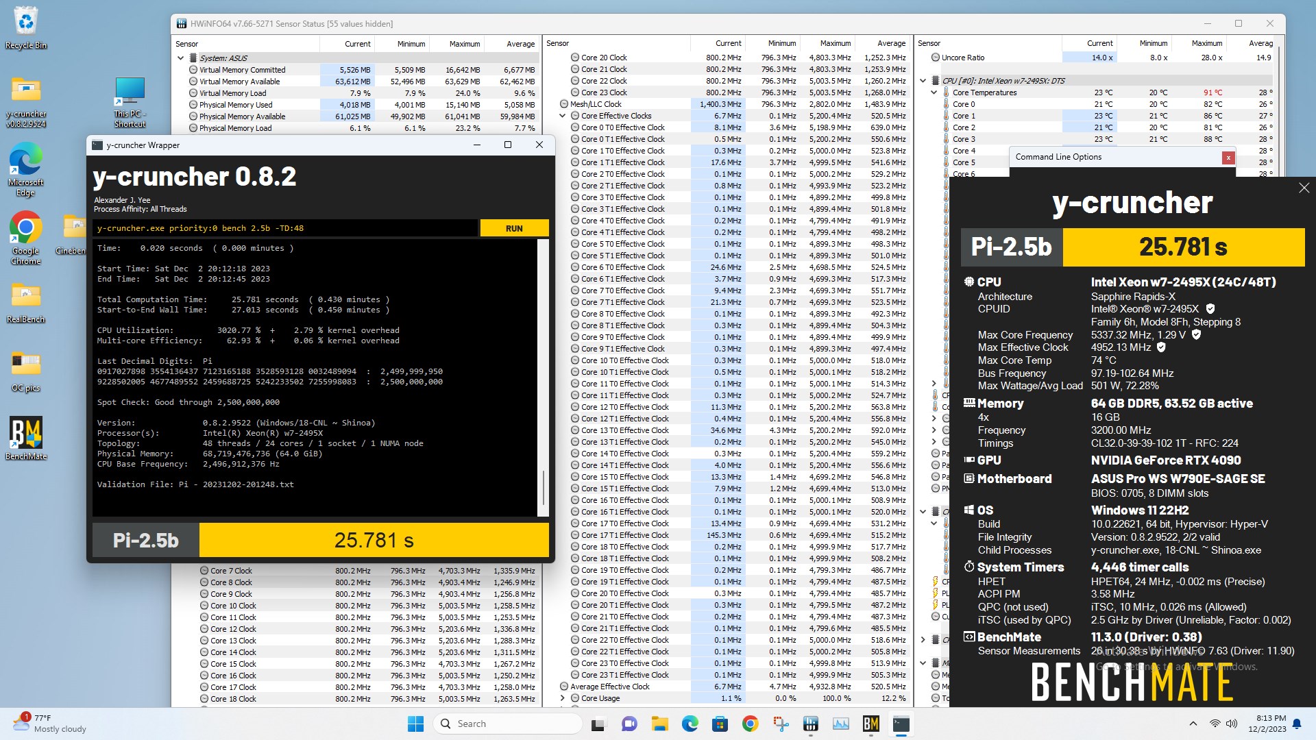Open Microsoft Store from the taskbar
1316x740 pixels.
[720, 724]
